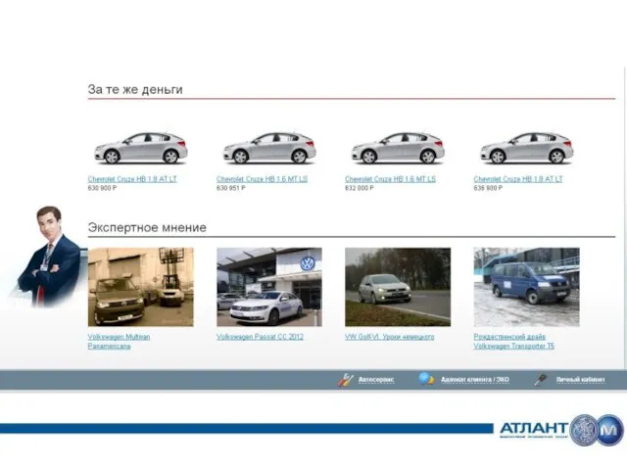Click the Адвокат клиента globe icon

point(425,379)
